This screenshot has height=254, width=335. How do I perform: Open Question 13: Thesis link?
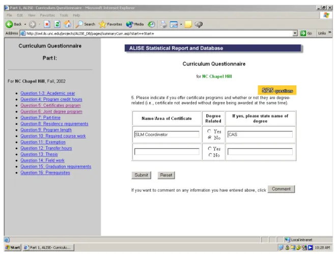[x=39, y=154]
